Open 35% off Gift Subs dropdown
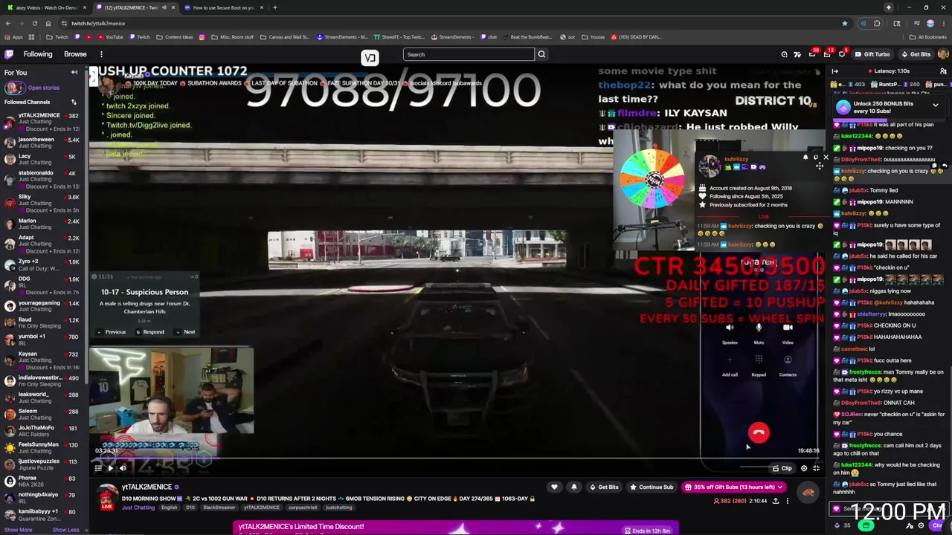The image size is (952, 535). 734,487
